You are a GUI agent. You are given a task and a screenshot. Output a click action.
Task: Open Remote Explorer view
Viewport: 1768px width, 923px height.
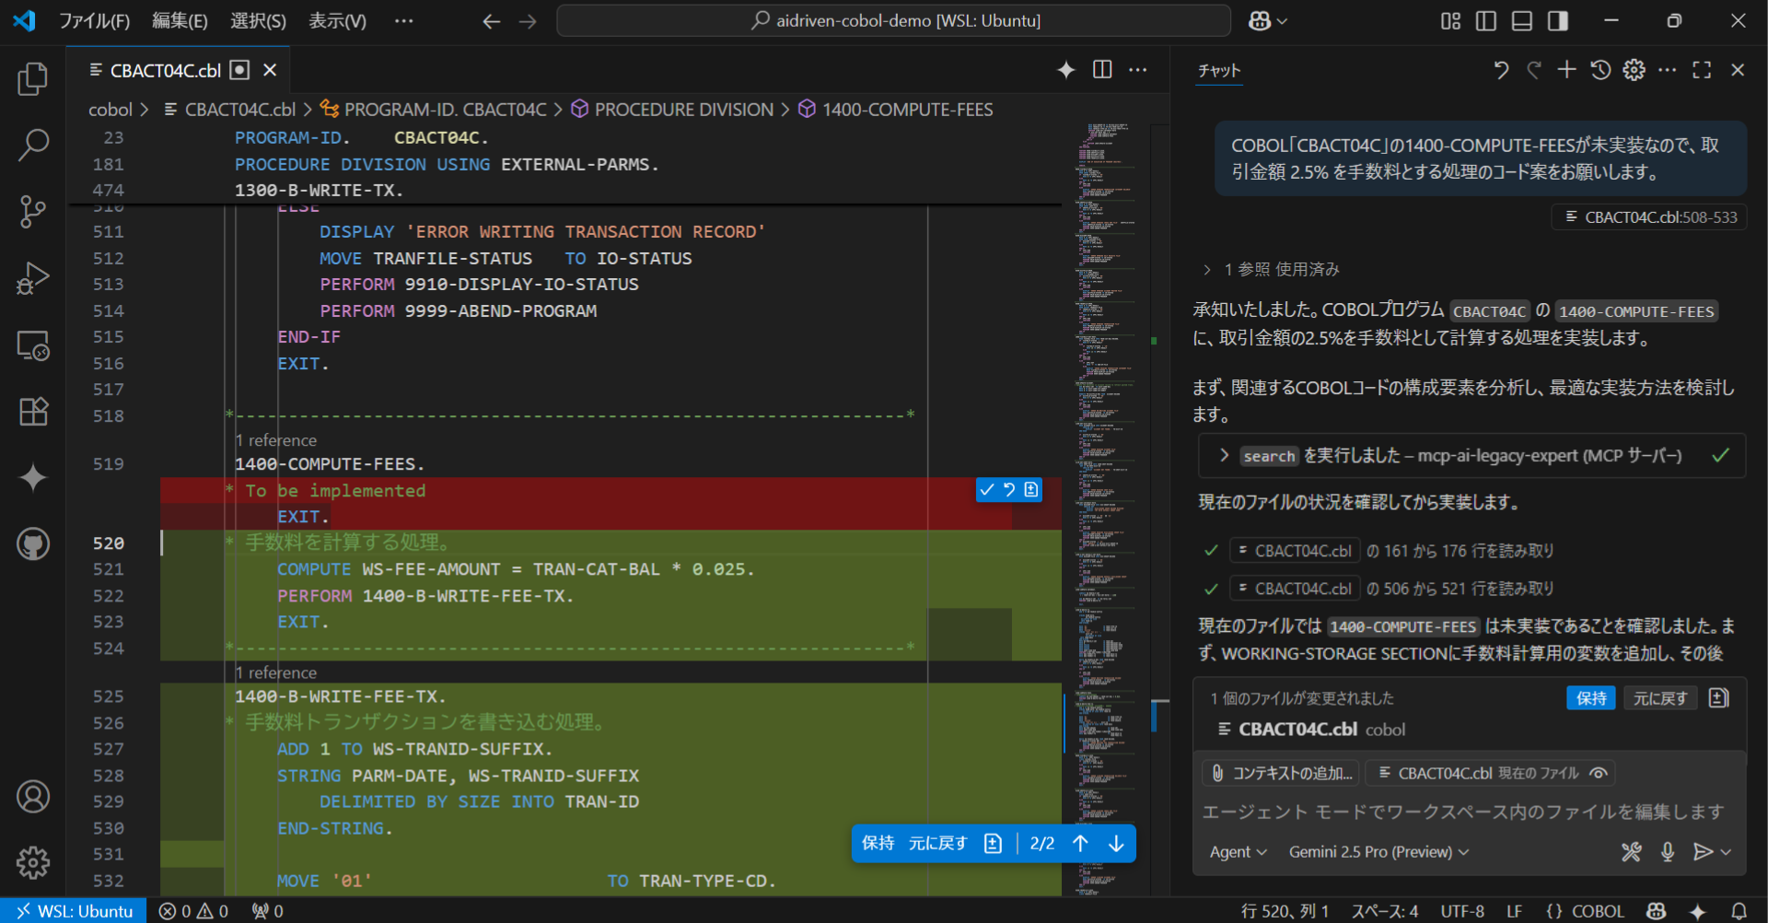33,345
